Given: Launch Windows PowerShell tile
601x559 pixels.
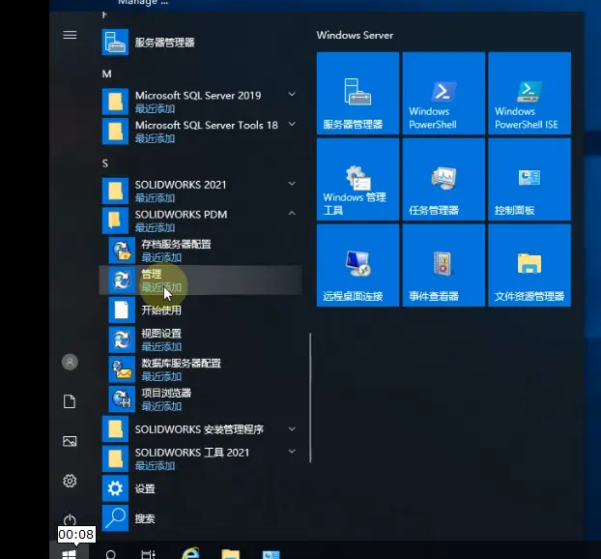Looking at the screenshot, I should [444, 93].
